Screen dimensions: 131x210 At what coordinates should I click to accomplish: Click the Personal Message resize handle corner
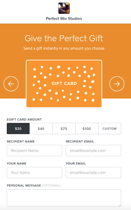[x=120, y=205]
